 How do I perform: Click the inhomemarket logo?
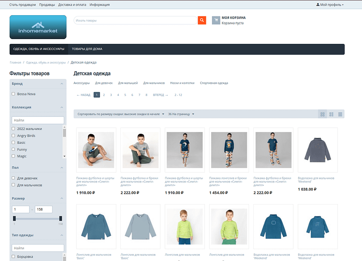point(38,27)
